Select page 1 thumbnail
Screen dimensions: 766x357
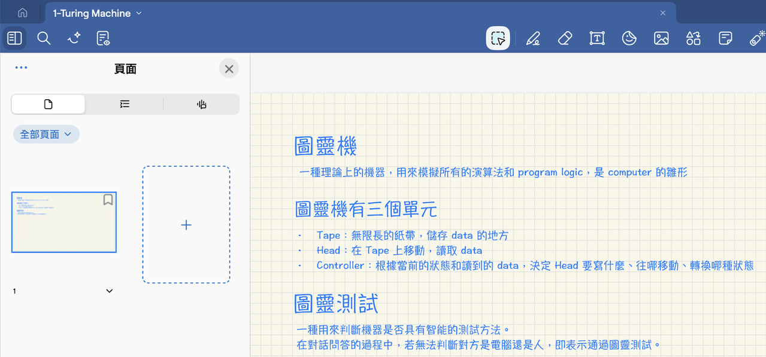(x=64, y=222)
